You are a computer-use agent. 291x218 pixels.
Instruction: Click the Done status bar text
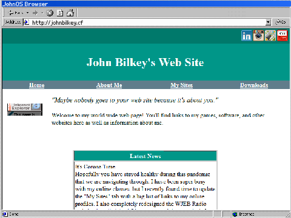13,214
